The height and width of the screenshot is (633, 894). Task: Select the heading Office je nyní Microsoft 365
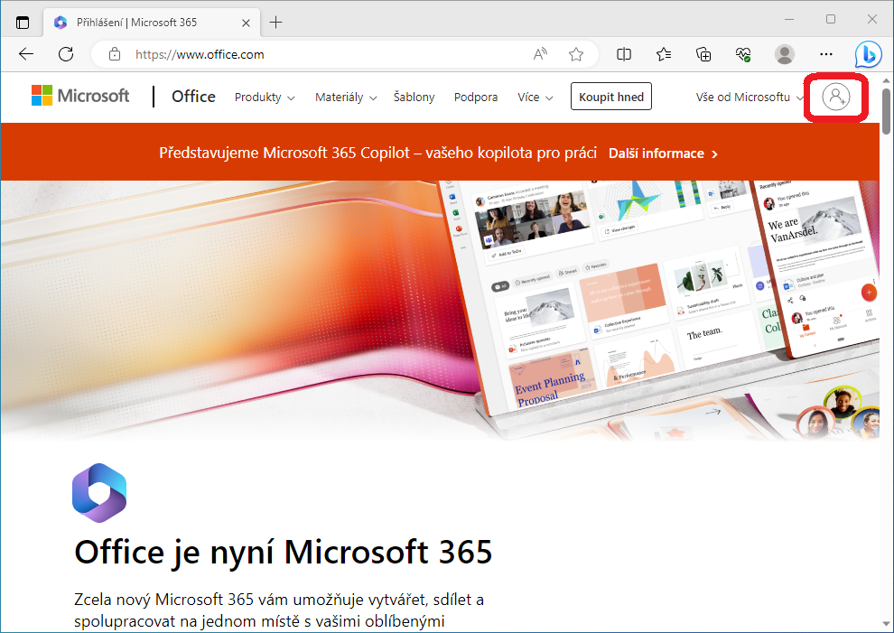284,552
